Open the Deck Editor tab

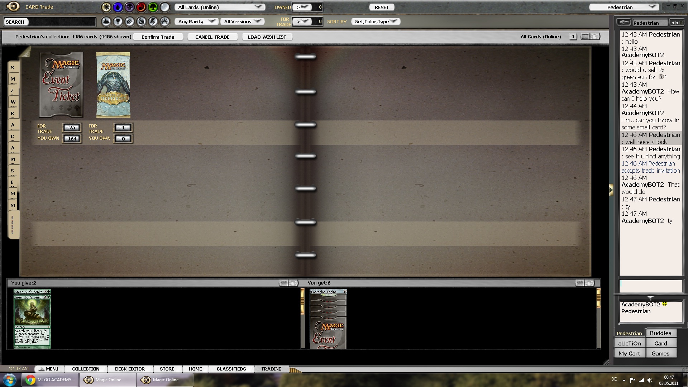click(x=130, y=369)
